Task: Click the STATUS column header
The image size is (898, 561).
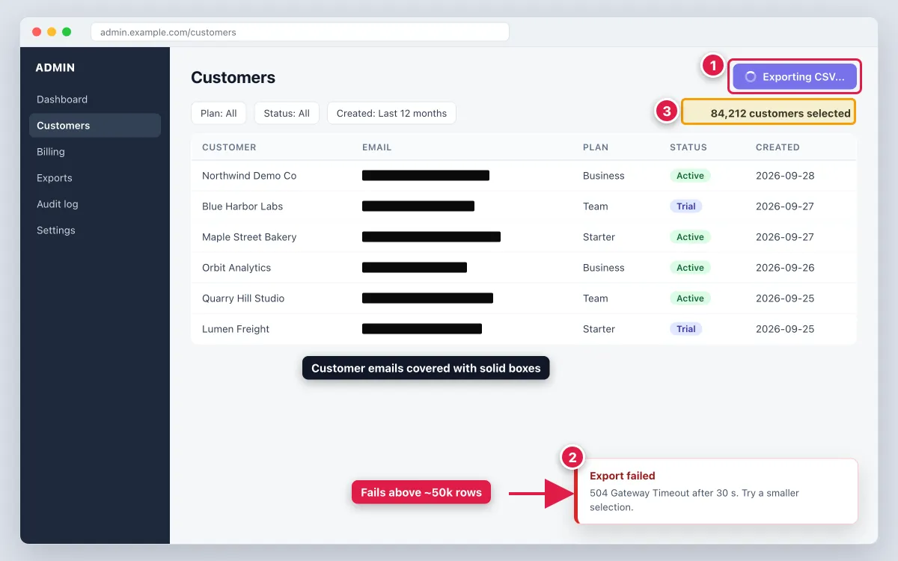Action: coord(688,147)
